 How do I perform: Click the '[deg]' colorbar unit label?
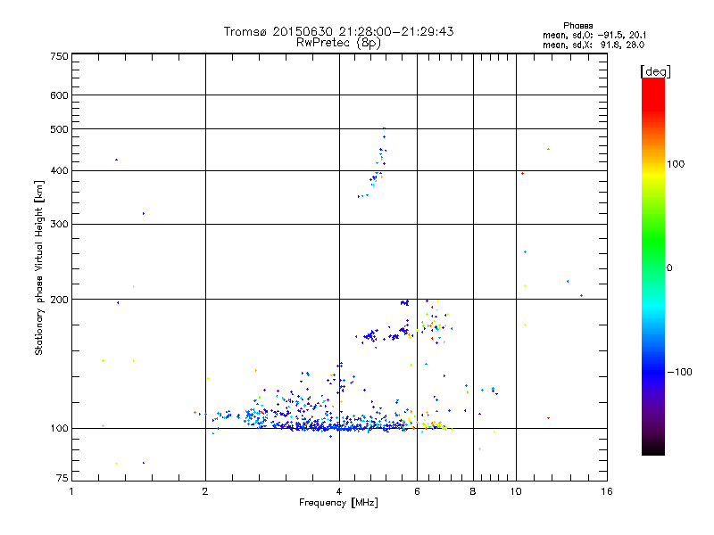(x=655, y=71)
